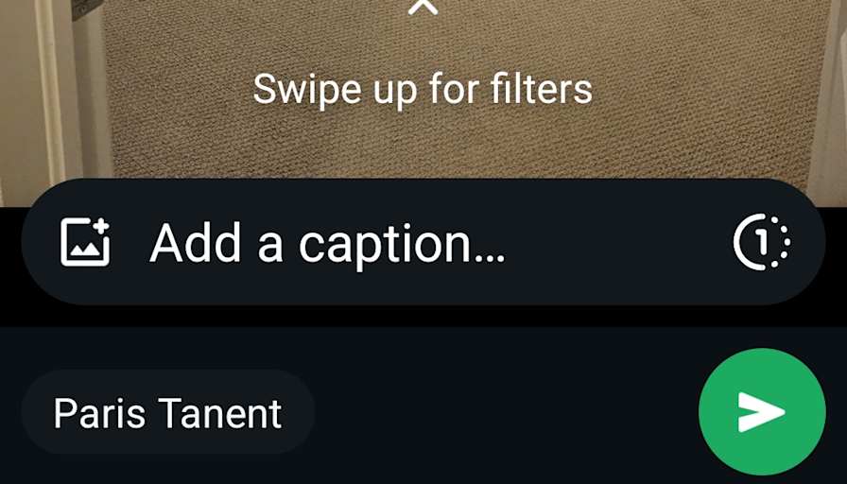
Task: Set photo to view once
Action: coord(762,241)
